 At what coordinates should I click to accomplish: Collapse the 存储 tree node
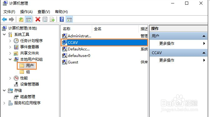tap(4, 91)
